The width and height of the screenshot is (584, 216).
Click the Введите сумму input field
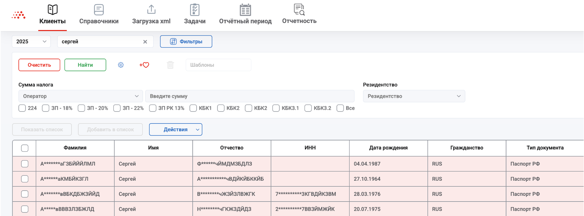point(250,96)
